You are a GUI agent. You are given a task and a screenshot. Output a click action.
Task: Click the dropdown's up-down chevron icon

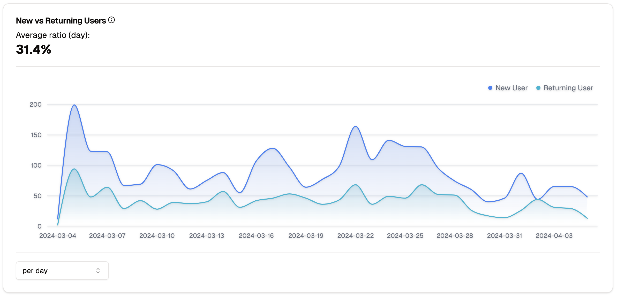coord(98,271)
